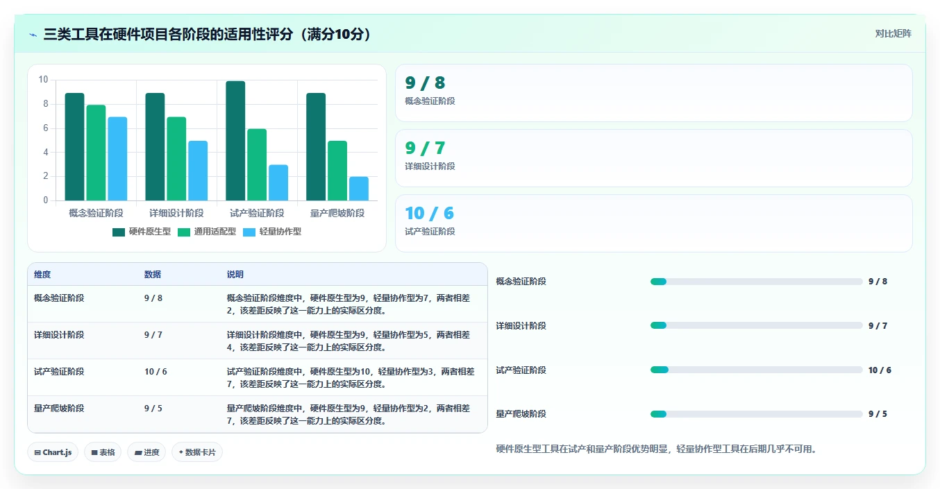Click the summary note starting 硬件原生型工具在试产
940x489 pixels.
pyautogui.click(x=658, y=449)
